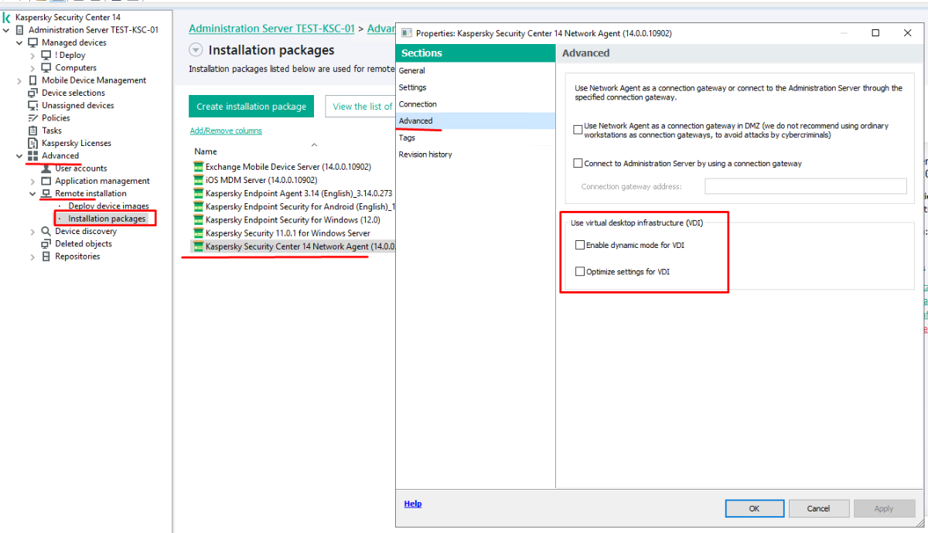Select Kaspersky Endpoint Security for Windows (12.0) row
This screenshot has height=533, width=928.
coord(293,220)
